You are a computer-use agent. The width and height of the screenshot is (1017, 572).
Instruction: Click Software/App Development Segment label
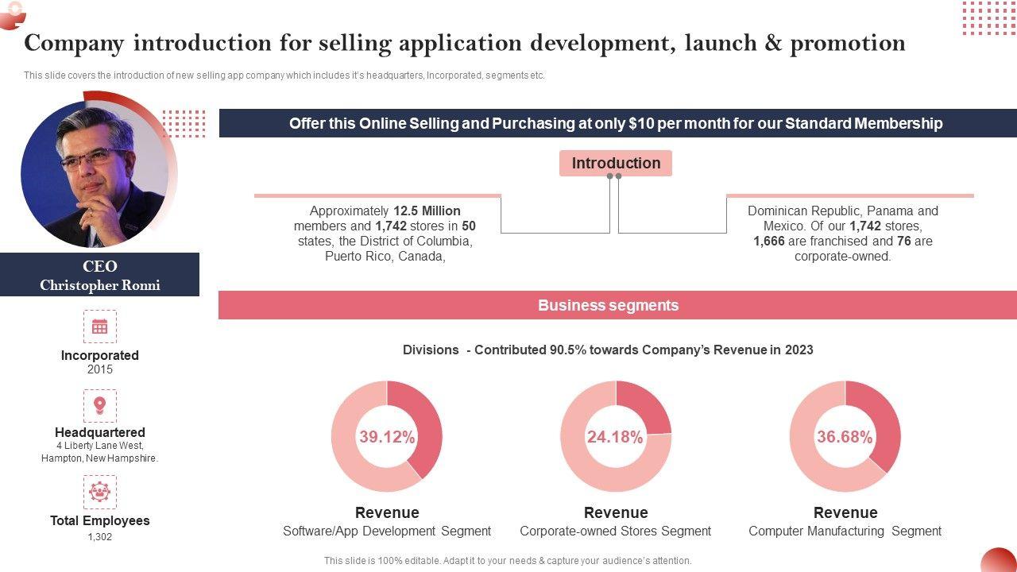tap(387, 531)
